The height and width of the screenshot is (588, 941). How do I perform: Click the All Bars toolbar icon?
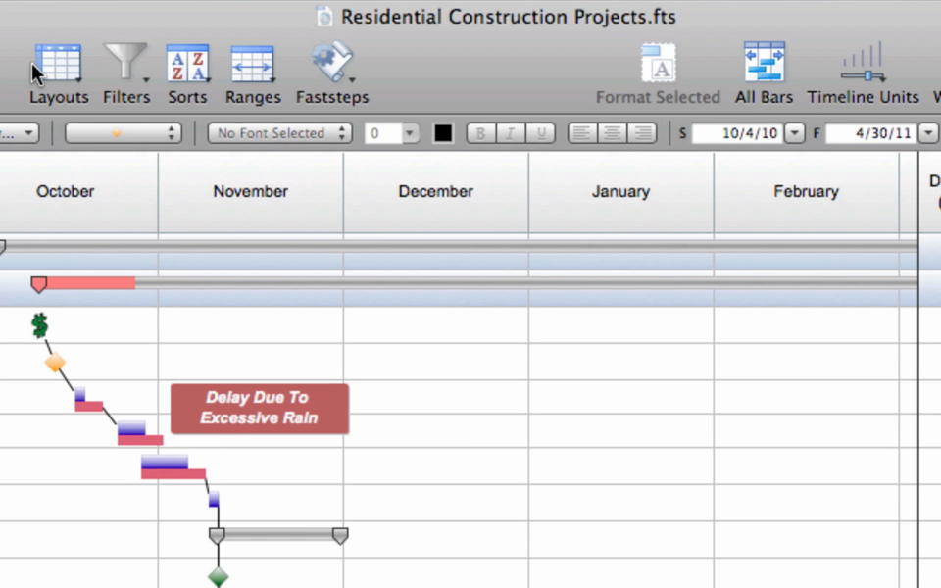(764, 73)
